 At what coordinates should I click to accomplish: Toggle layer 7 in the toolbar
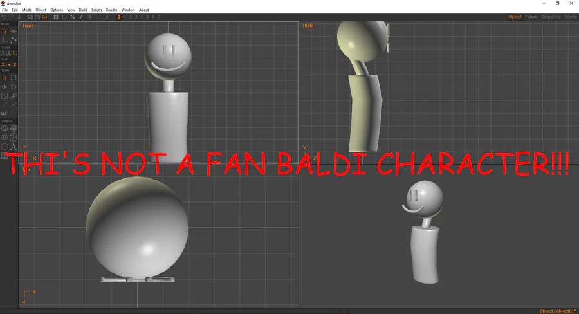(159, 17)
